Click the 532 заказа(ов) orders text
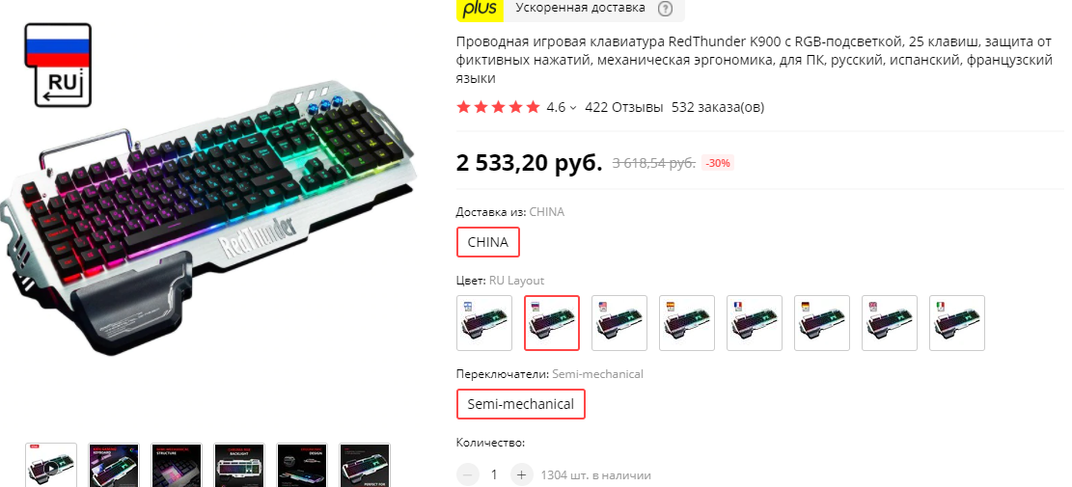The height and width of the screenshot is (487, 1072). (718, 107)
